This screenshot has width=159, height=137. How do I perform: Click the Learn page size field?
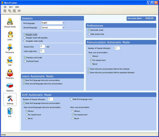coord(42,51)
